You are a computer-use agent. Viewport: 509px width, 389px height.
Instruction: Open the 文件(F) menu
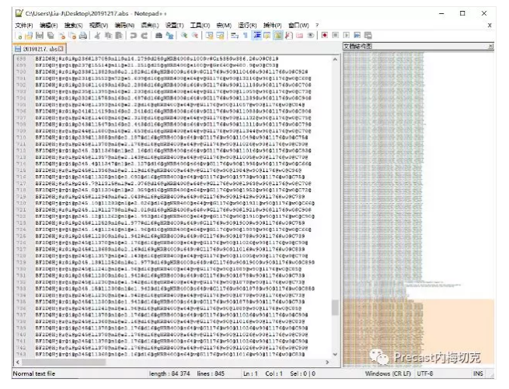(x=24, y=26)
